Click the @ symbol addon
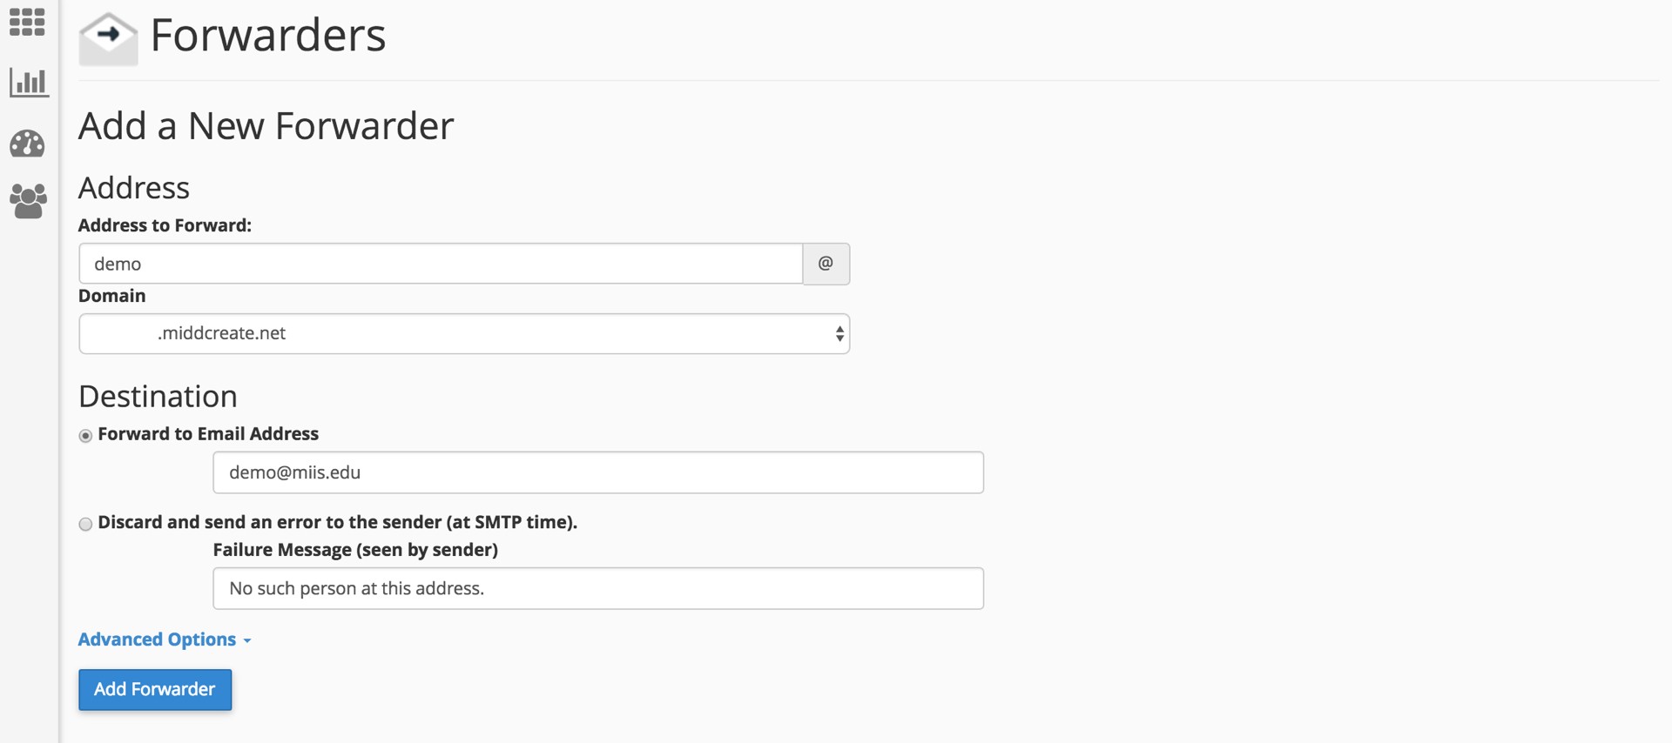The image size is (1672, 743). coord(826,264)
